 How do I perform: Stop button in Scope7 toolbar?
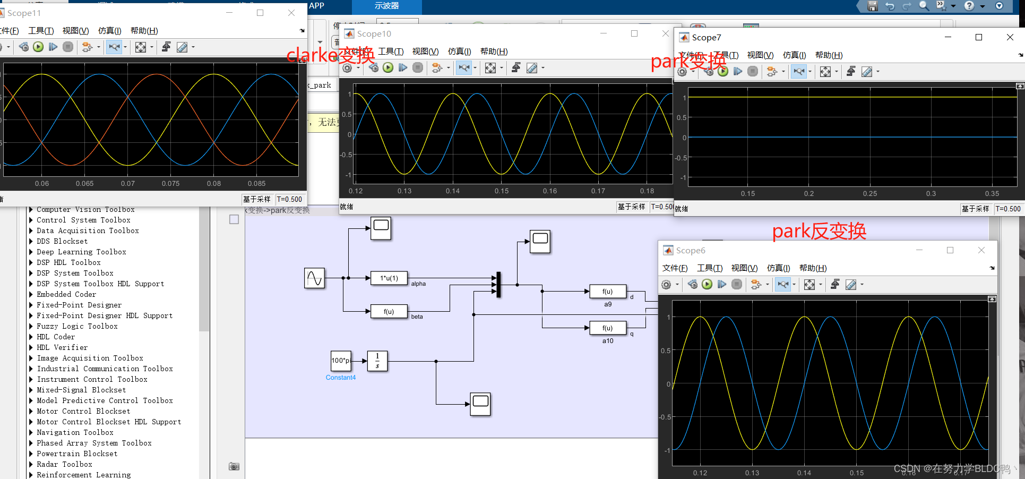coord(753,71)
